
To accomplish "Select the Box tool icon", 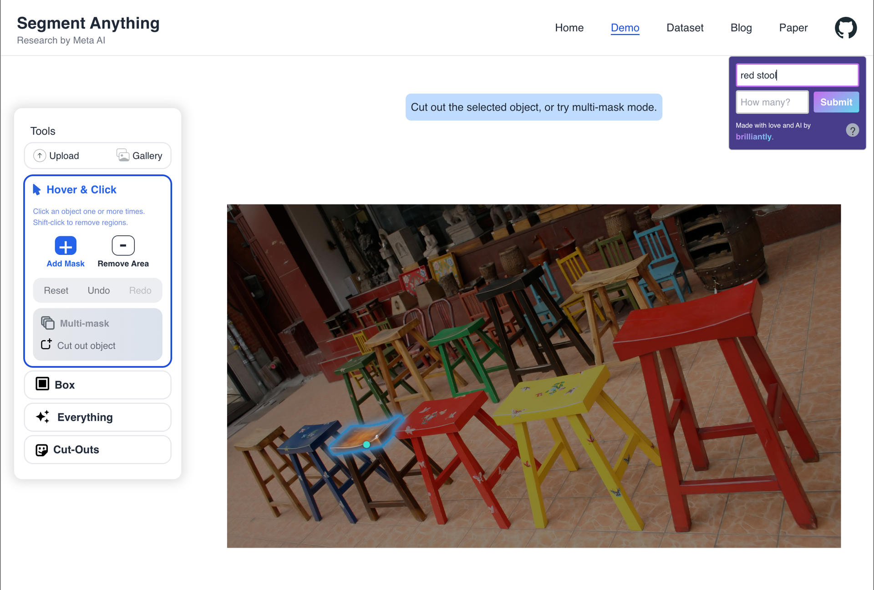I will pyautogui.click(x=42, y=384).
